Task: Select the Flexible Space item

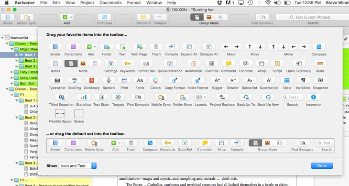Action: [x=60, y=114]
